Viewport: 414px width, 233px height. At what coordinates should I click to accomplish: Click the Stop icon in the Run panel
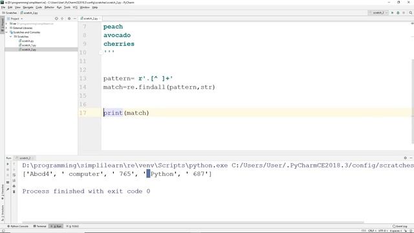(x=8, y=170)
